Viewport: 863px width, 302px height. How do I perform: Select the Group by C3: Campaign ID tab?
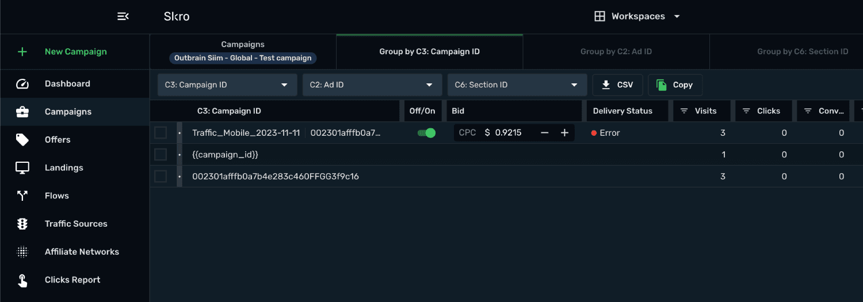point(429,52)
